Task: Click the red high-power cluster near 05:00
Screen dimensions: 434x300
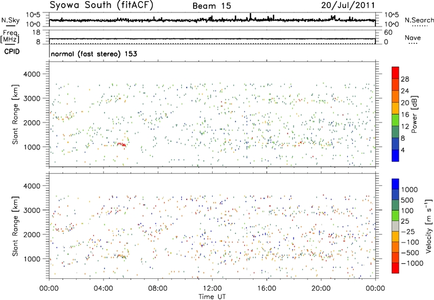Action: (122, 144)
